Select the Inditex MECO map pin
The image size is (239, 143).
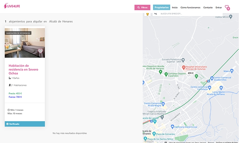(231, 16)
